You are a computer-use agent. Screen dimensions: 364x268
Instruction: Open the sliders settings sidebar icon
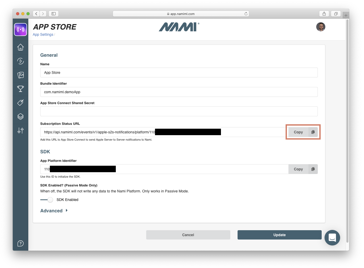[x=21, y=131]
